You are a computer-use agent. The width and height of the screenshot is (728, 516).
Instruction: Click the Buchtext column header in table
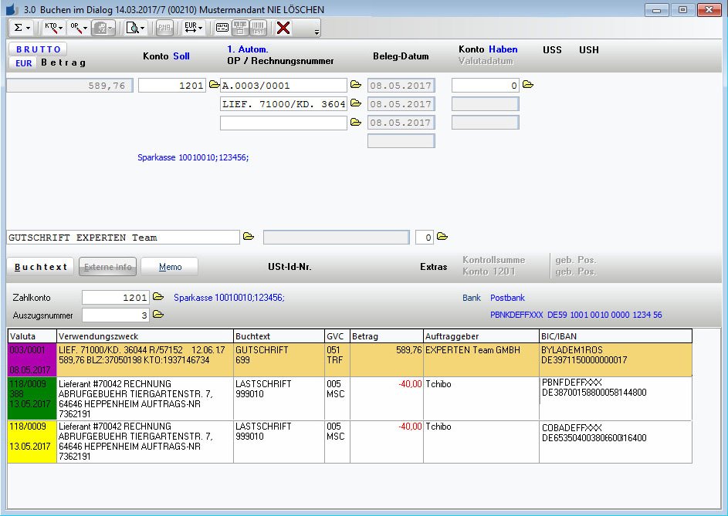[279, 336]
